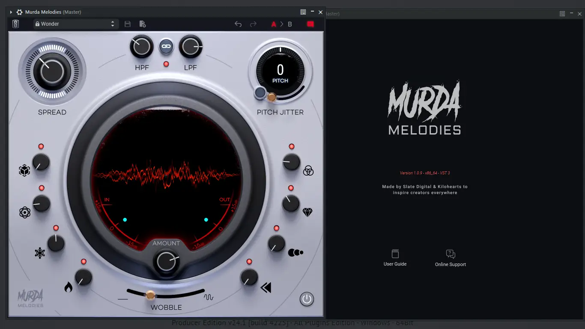The image size is (585, 329).
Task: Click the cyan IN level dot
Action: click(x=125, y=220)
